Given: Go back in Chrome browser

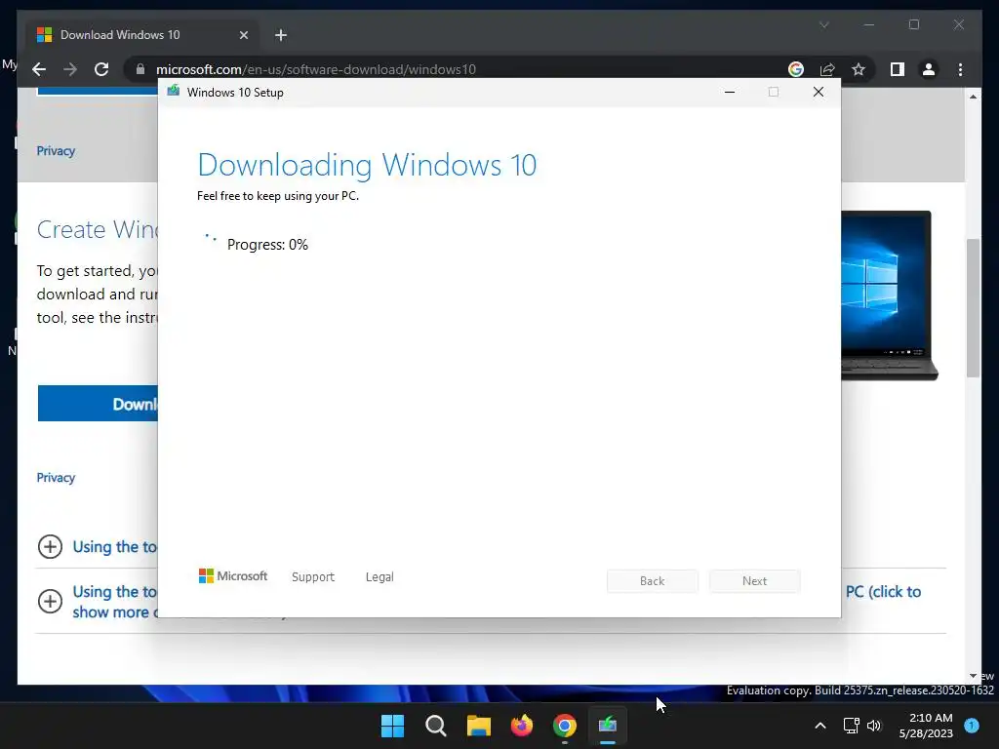Looking at the screenshot, I should [39, 69].
